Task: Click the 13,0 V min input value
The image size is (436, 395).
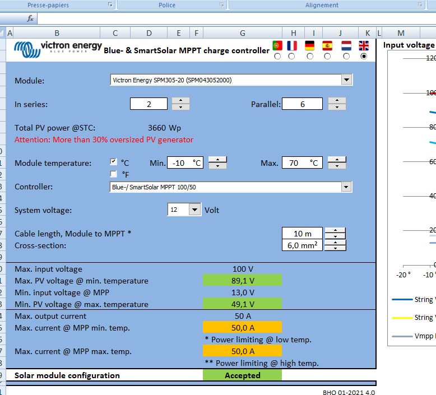Action: tap(243, 292)
